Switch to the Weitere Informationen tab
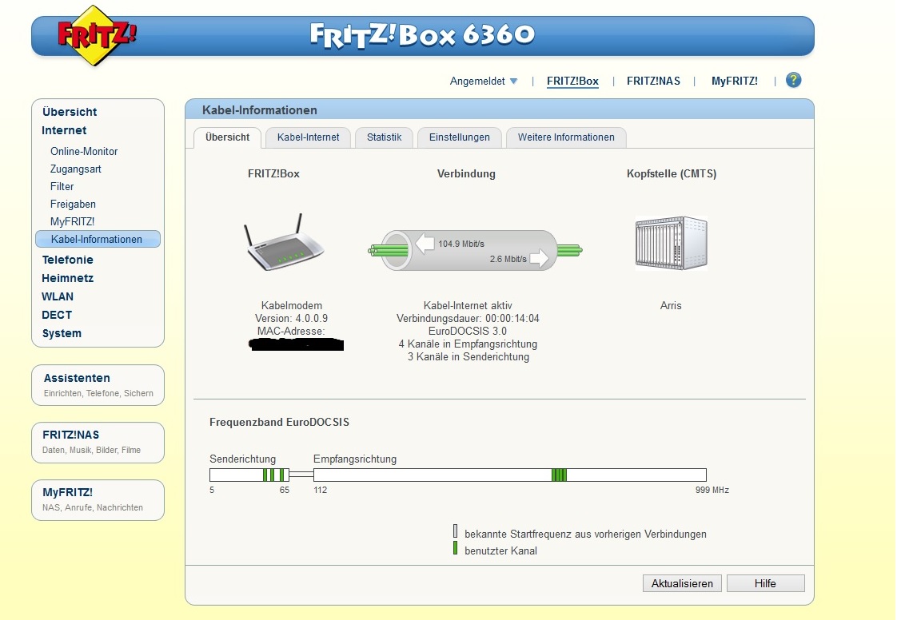 click(x=566, y=137)
